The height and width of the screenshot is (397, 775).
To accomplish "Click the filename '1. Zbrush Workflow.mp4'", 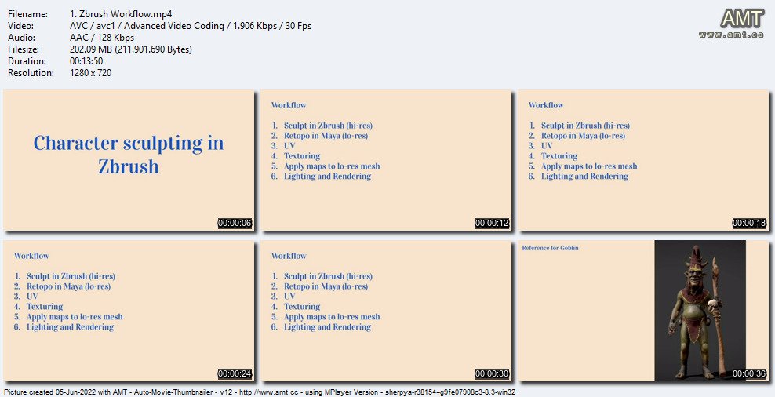I will tap(121, 14).
